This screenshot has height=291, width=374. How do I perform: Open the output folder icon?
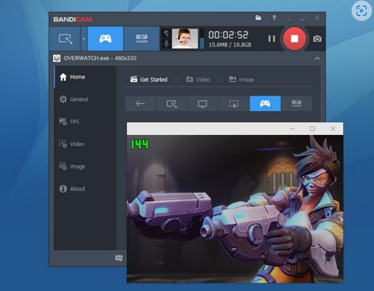(x=259, y=18)
